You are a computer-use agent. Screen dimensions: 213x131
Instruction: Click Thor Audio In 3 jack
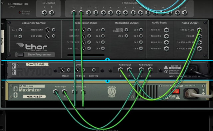point(166,42)
